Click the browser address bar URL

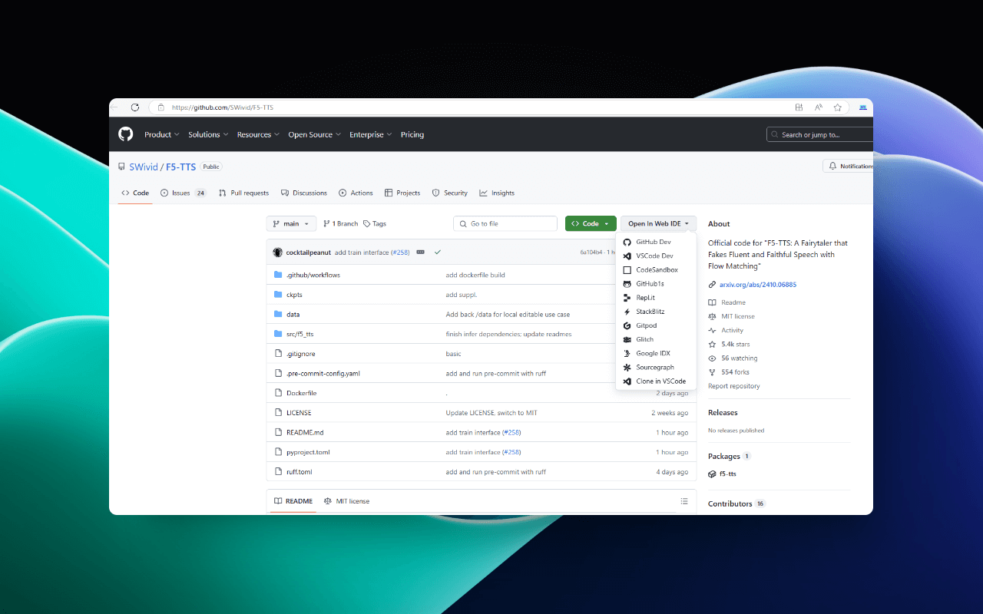click(x=222, y=107)
